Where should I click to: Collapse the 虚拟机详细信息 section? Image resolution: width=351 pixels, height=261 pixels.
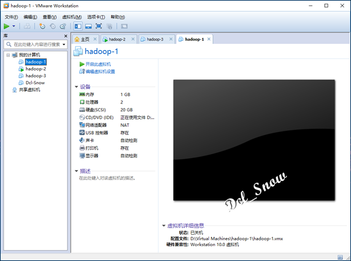[x=164, y=225]
